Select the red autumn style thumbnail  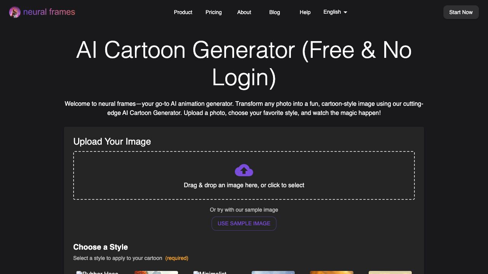(x=156, y=273)
